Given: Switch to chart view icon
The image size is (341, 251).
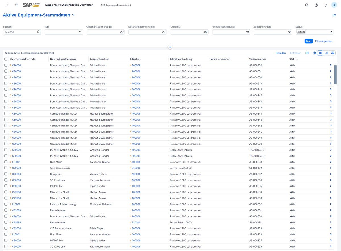Looking at the screenshot, I should click(x=327, y=53).
